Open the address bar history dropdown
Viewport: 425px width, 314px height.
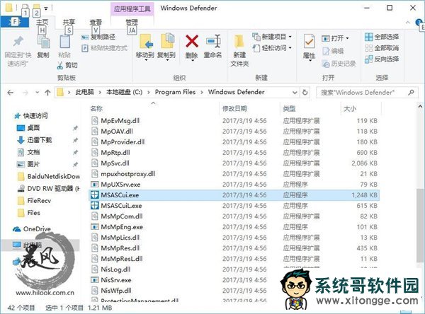(x=295, y=93)
